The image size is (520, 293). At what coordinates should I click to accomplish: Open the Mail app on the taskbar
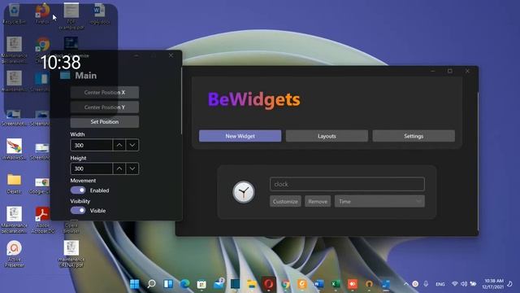pyautogui.click(x=219, y=284)
